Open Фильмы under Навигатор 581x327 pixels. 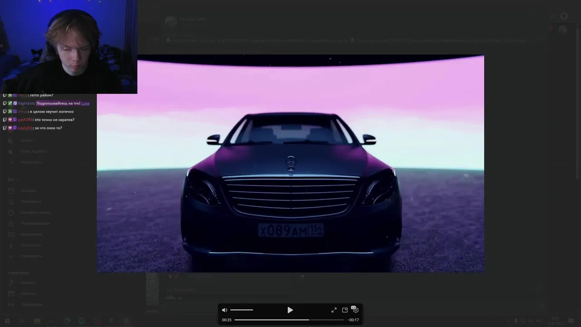click(x=28, y=293)
